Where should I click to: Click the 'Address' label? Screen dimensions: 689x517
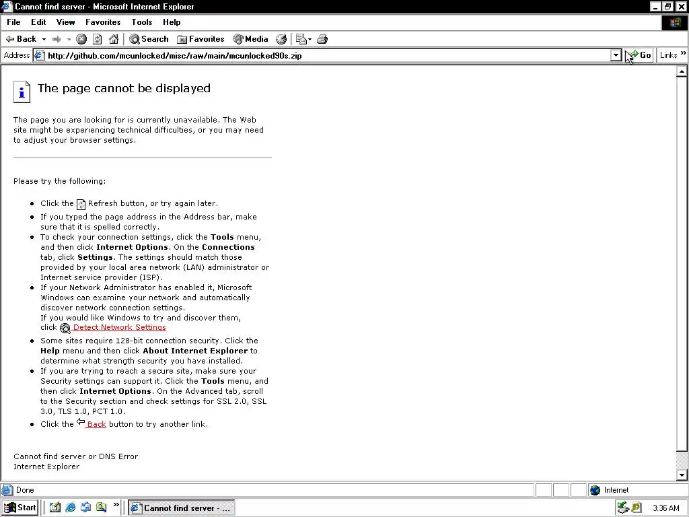[17, 55]
